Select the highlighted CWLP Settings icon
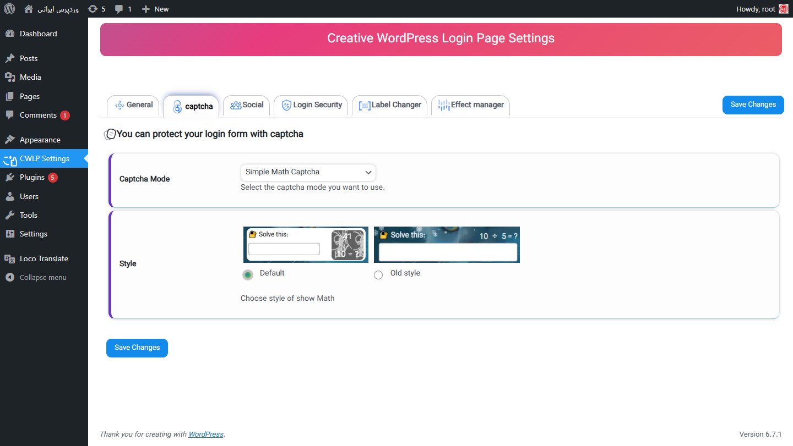This screenshot has height=446, width=793. [10, 158]
